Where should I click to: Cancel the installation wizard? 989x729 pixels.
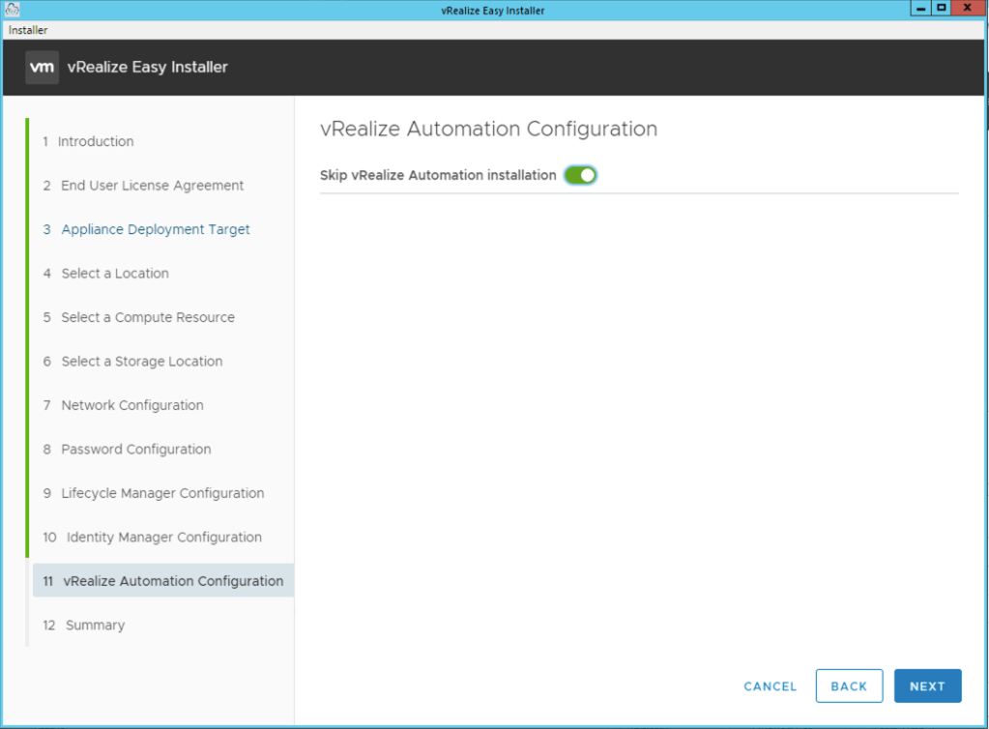click(x=770, y=685)
